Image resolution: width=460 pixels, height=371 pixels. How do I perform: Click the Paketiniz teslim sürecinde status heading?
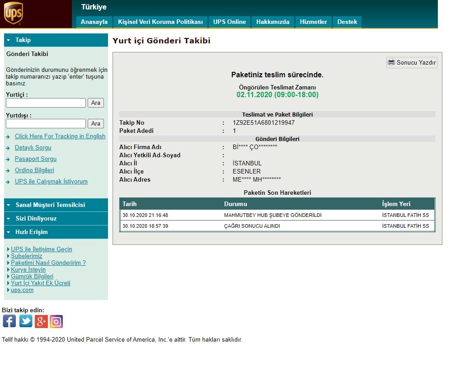click(277, 75)
